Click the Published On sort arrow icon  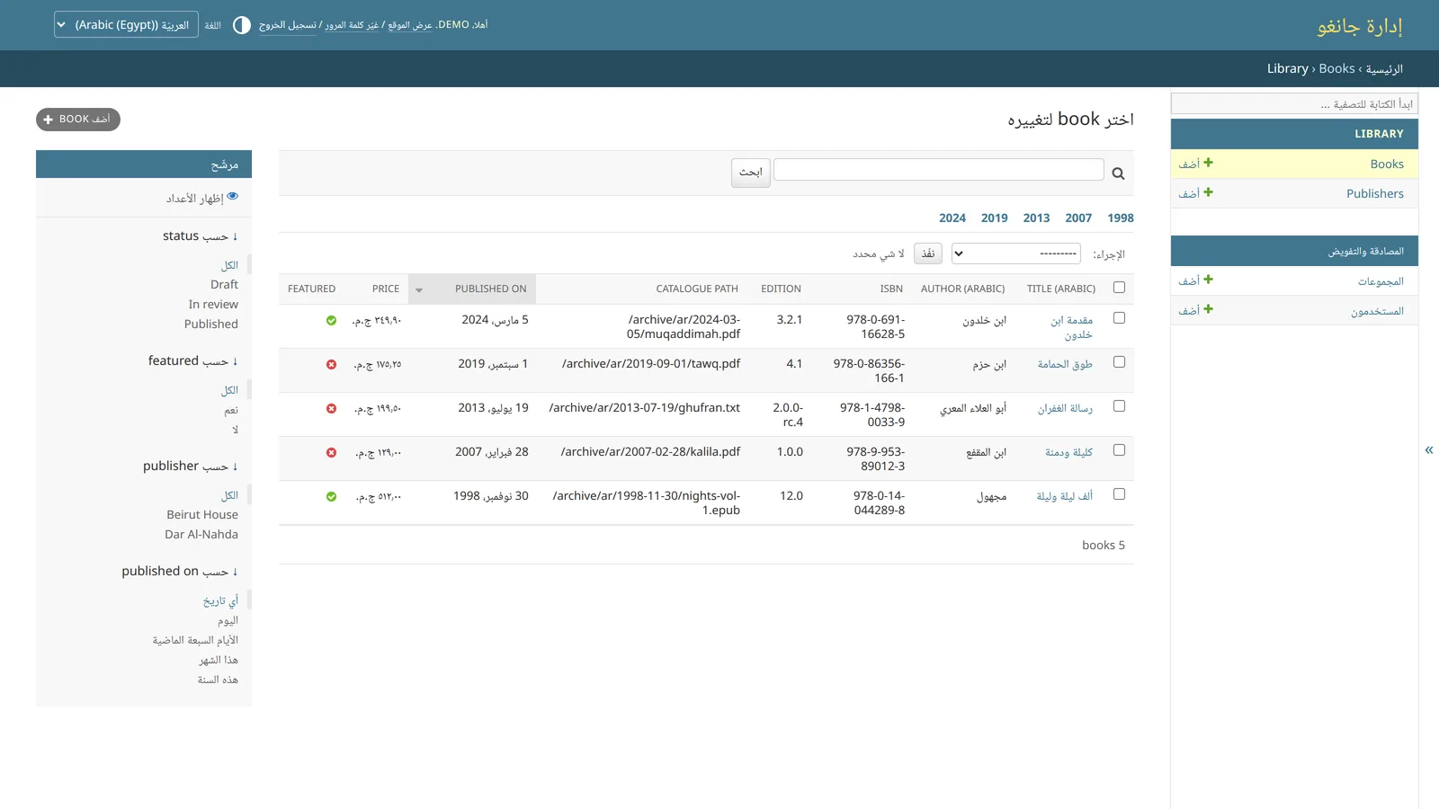click(x=419, y=289)
